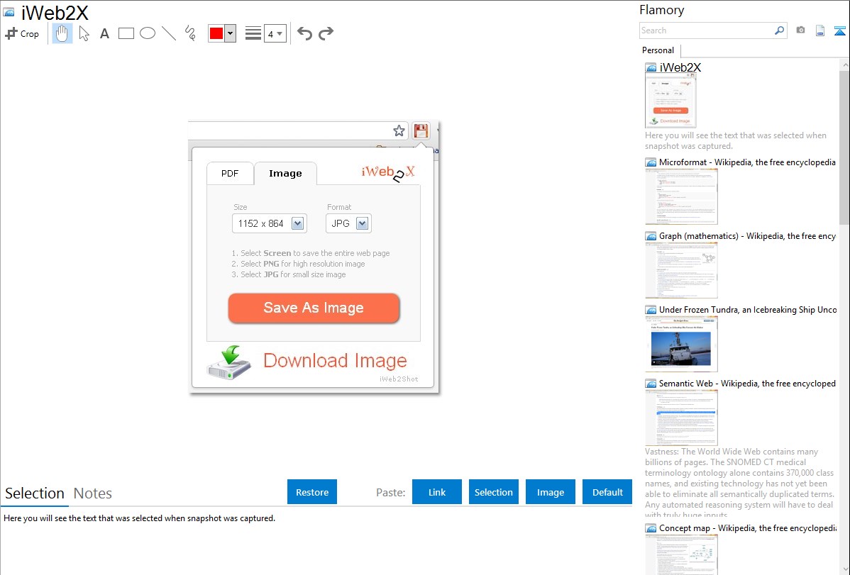Choose the text annotation tool

[x=104, y=33]
